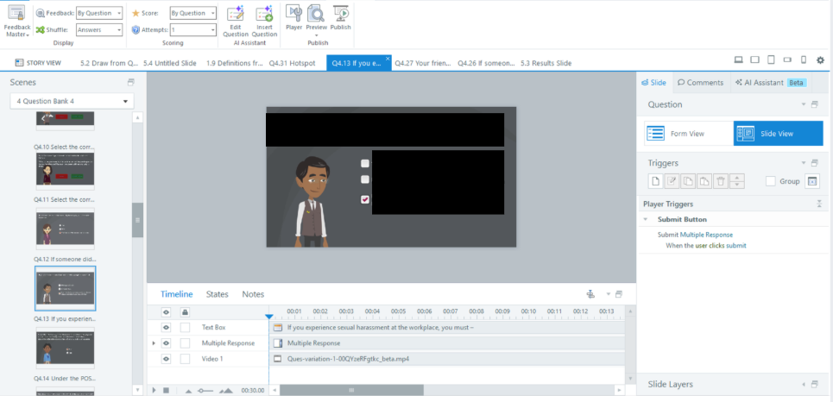Click the timeline horizontal scrollbar thumb
The height and width of the screenshot is (402, 833).
[x=351, y=390]
